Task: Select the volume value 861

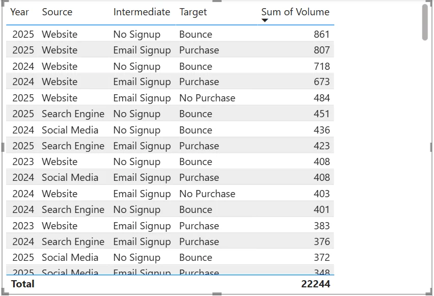Action: (322, 34)
